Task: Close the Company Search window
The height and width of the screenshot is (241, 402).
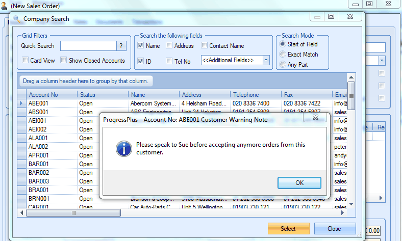Action: click(x=350, y=16)
